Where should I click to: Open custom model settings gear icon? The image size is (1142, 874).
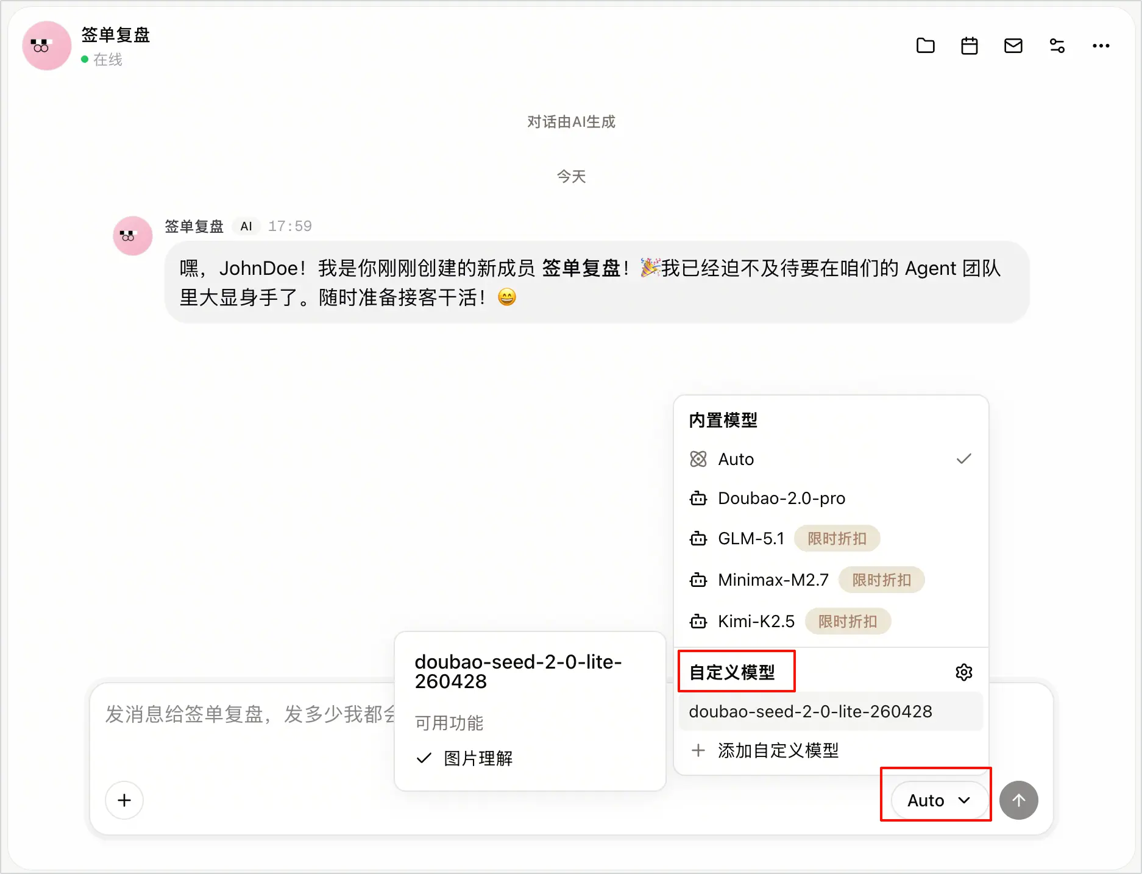(963, 672)
